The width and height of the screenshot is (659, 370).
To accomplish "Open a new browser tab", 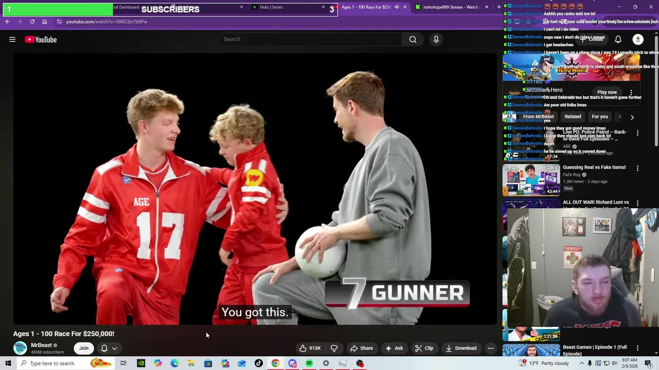I will click(498, 7).
